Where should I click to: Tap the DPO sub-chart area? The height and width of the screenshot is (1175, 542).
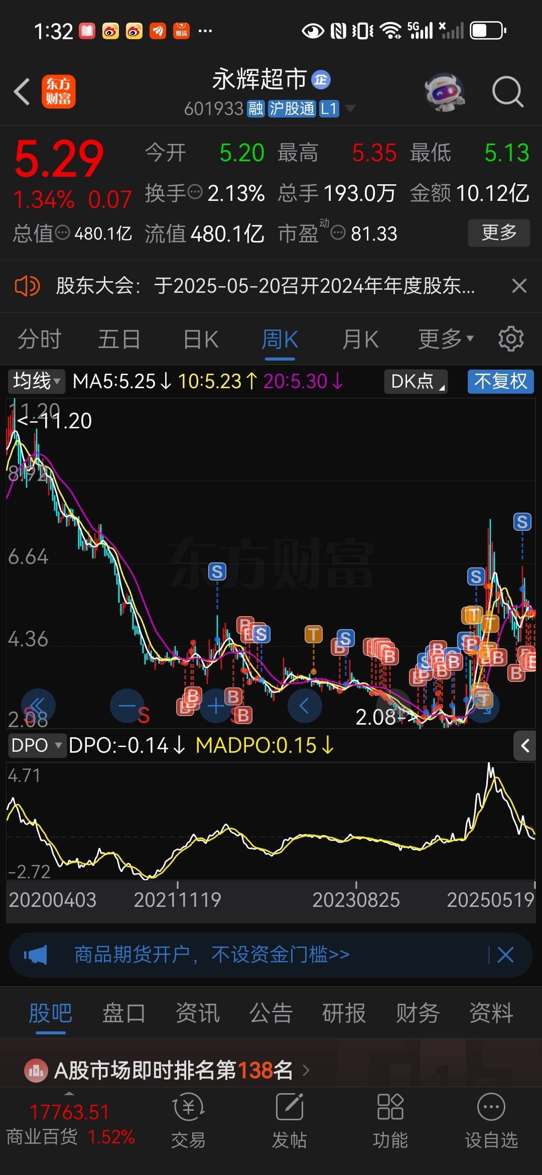pos(271,820)
